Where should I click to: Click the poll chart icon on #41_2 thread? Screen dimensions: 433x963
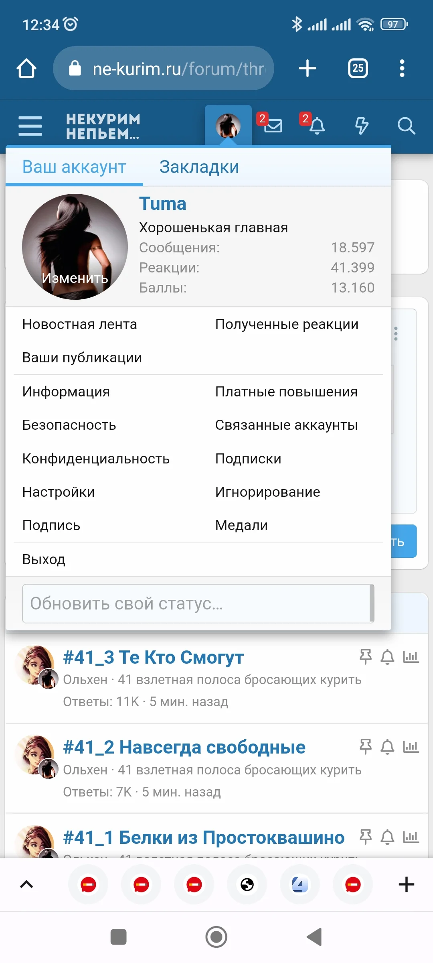[x=411, y=747]
